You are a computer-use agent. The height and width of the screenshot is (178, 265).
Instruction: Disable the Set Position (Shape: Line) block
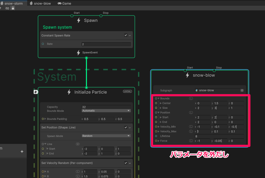tap(126, 127)
